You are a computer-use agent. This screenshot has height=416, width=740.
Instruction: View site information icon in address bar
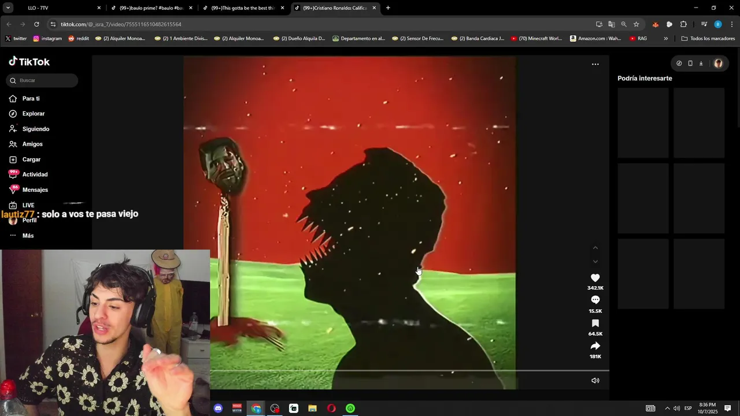tap(53, 24)
